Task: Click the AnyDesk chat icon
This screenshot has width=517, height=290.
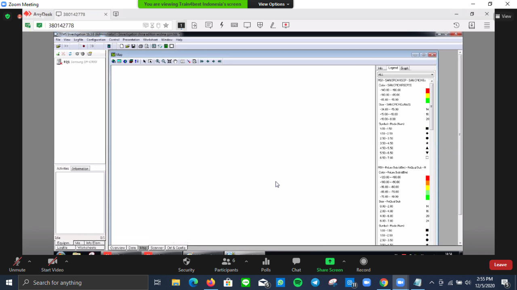Action: coord(209,25)
